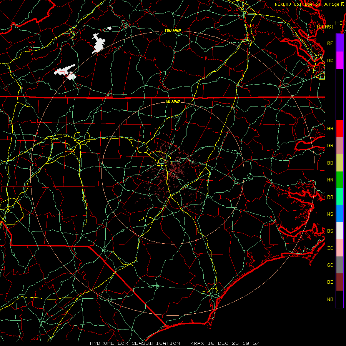Click the BD legend label
The height and width of the screenshot is (346, 346).
click(330, 163)
